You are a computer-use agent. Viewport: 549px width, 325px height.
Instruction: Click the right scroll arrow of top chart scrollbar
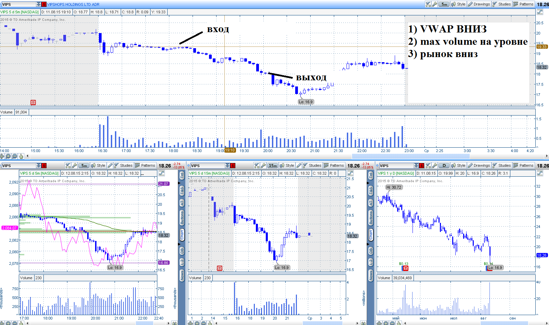point(547,156)
